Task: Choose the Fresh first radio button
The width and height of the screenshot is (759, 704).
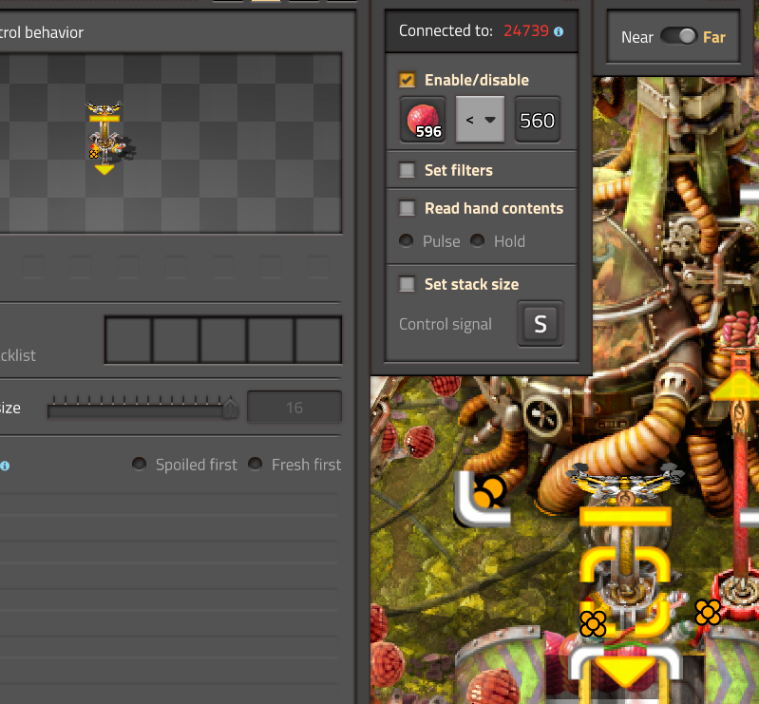Action: (256, 465)
